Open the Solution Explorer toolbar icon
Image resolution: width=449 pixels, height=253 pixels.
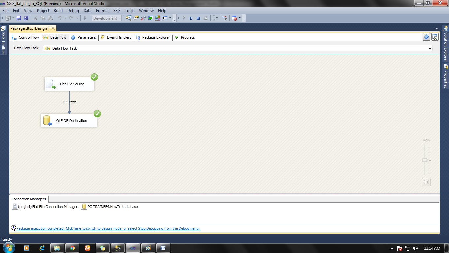pyautogui.click(x=129, y=18)
